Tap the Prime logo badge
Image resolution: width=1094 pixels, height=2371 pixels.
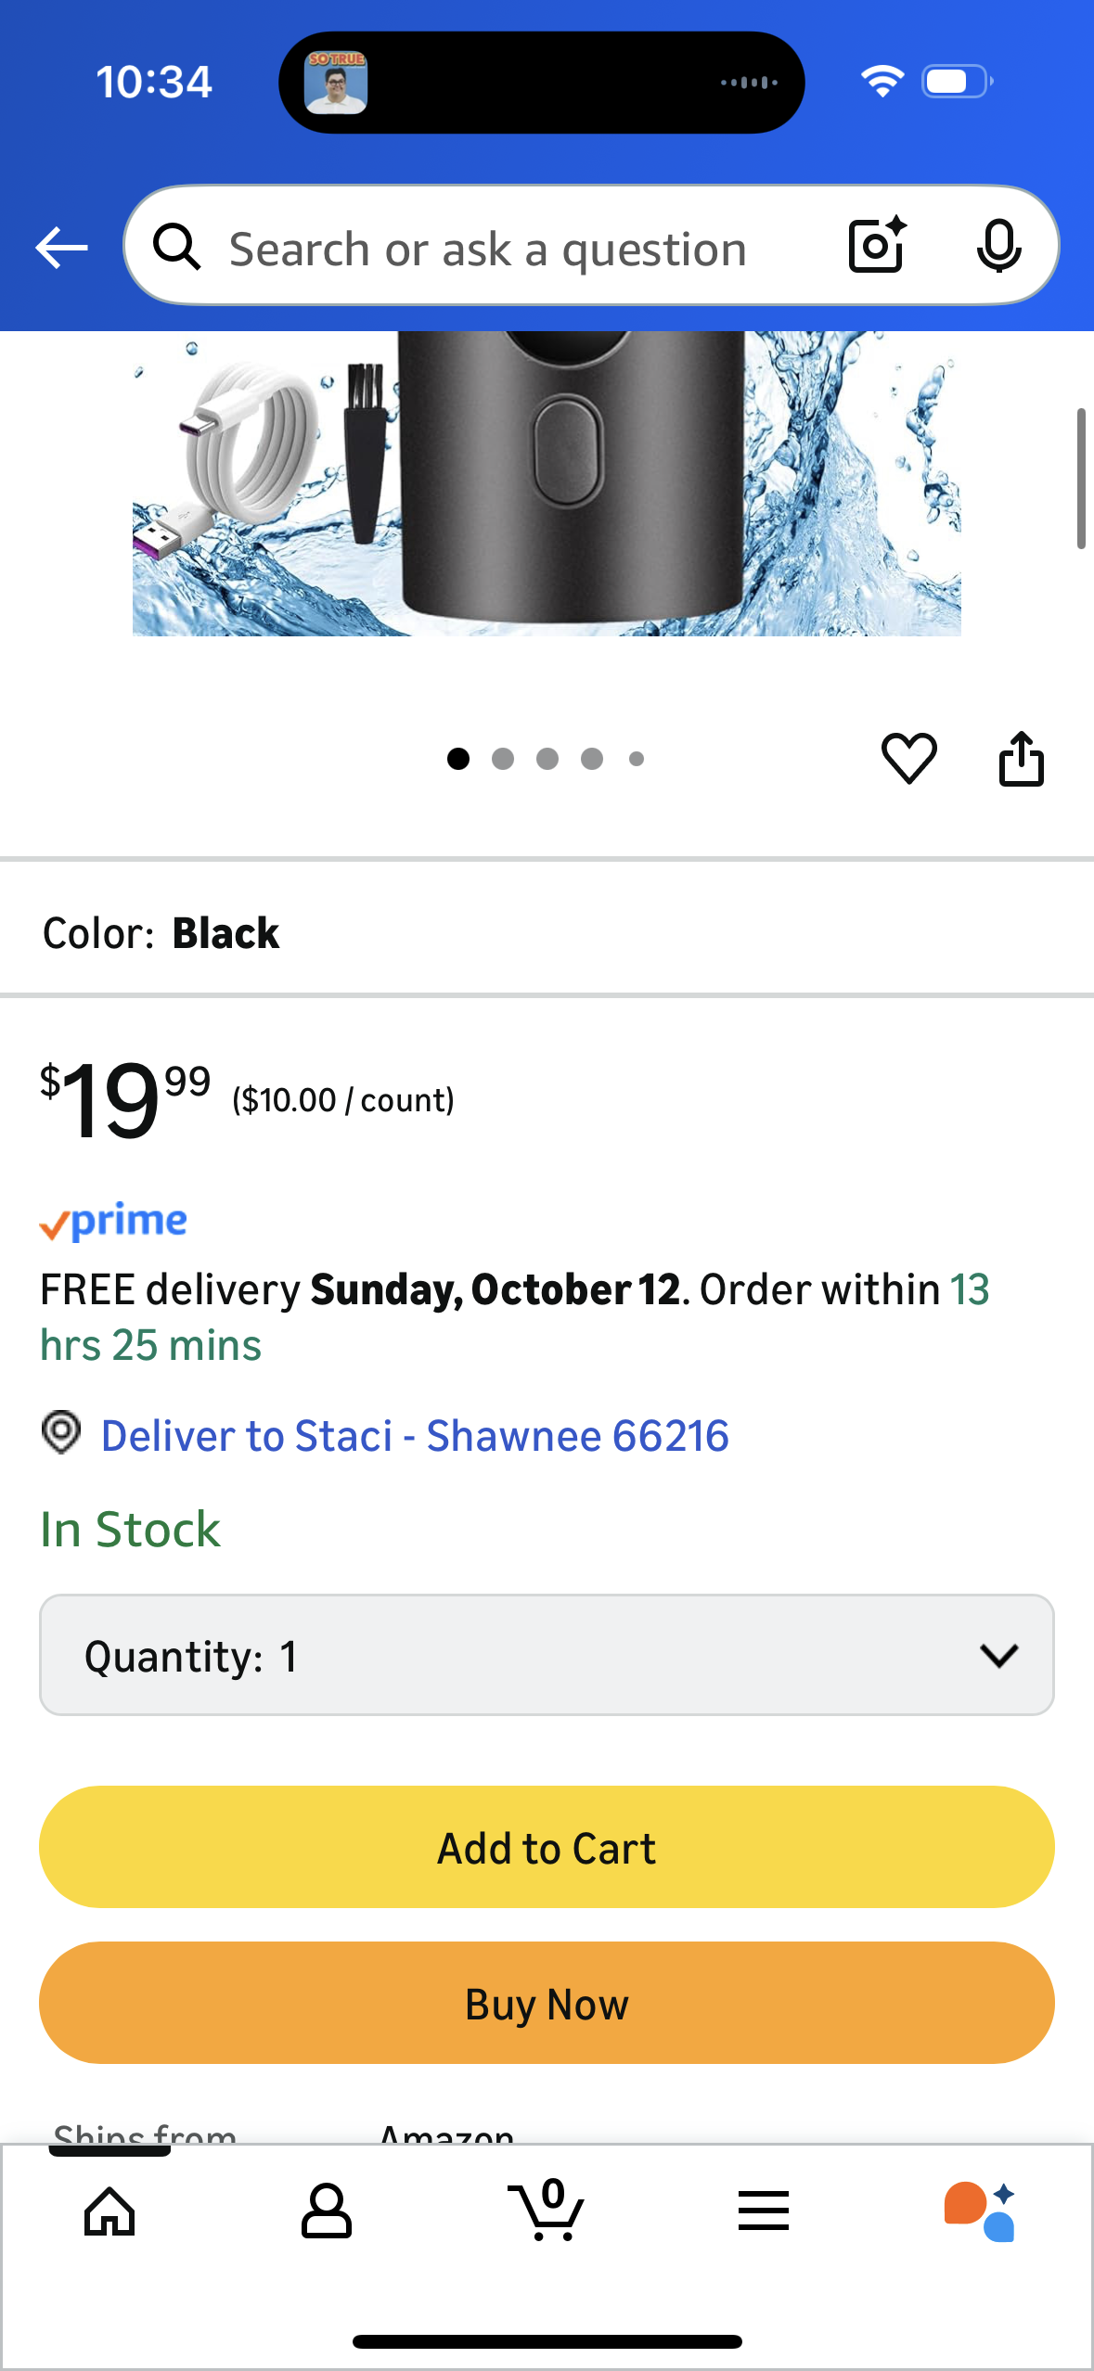click(x=113, y=1222)
